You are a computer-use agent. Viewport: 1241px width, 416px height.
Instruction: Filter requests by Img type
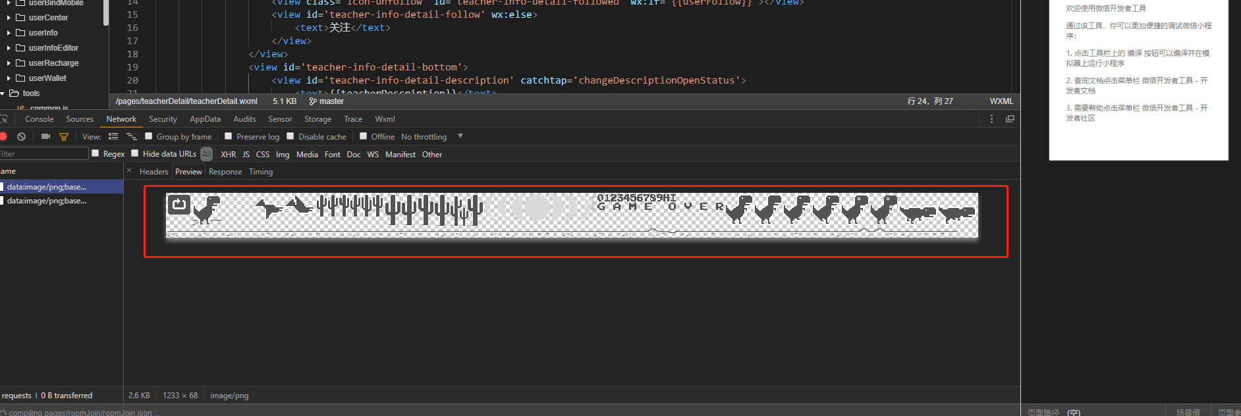pyautogui.click(x=283, y=155)
